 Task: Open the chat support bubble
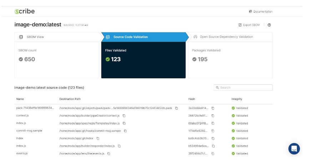(294, 148)
